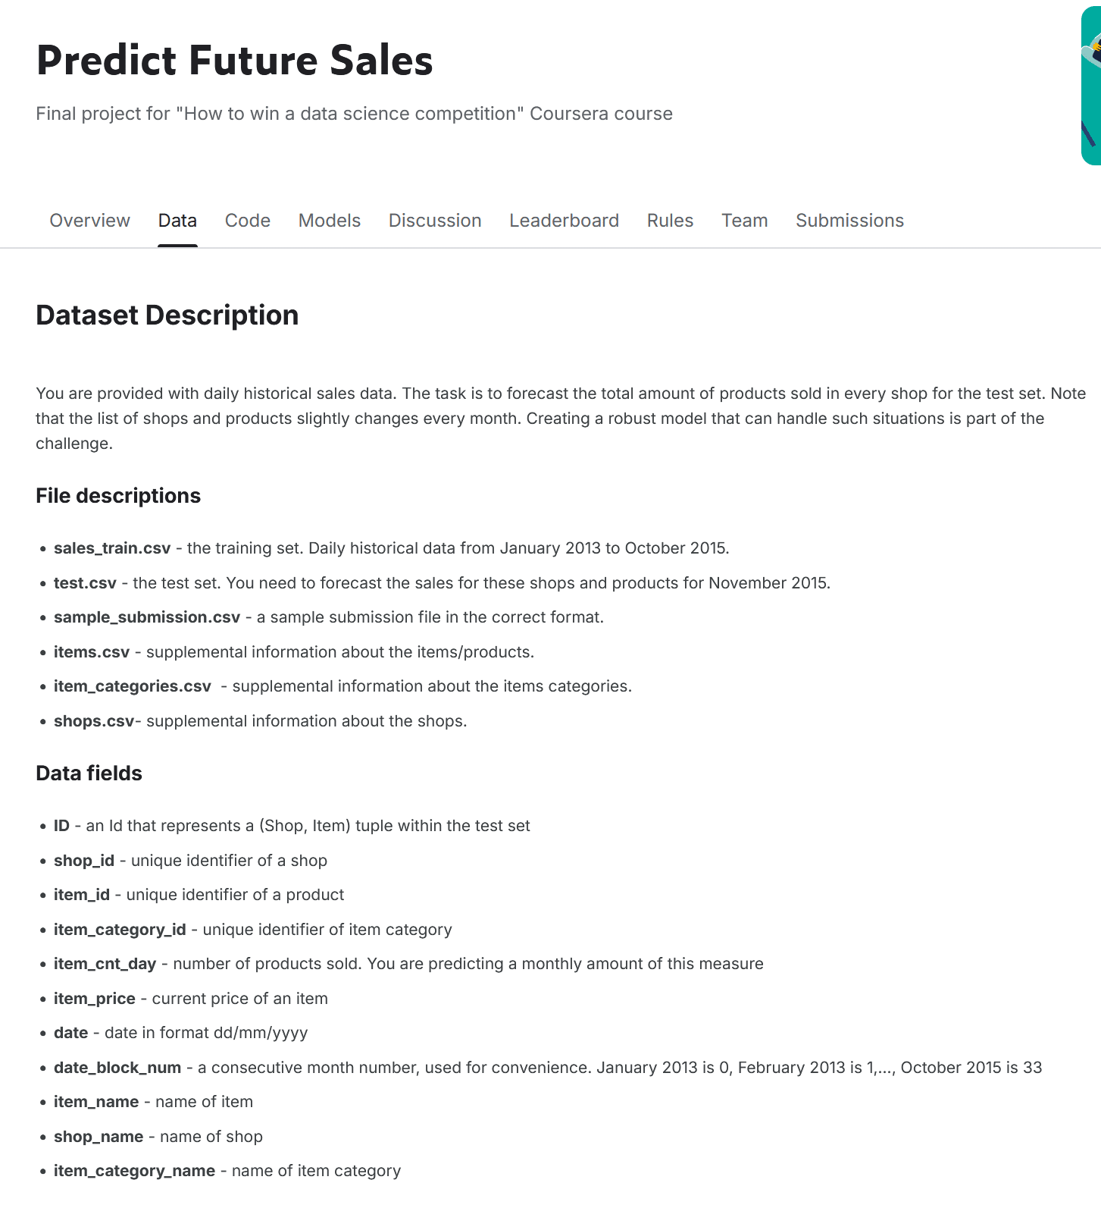1101x1208 pixels.
Task: Switch to the Team tab
Action: click(x=744, y=221)
